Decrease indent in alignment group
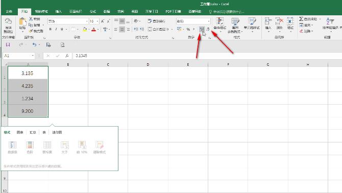342x193 pixels. (x=136, y=29)
